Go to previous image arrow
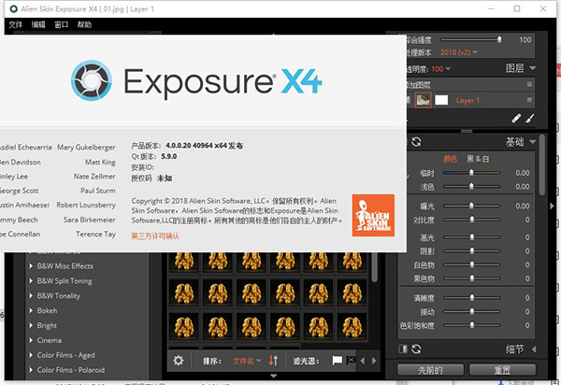The height and width of the screenshot is (385, 561). coord(363,361)
